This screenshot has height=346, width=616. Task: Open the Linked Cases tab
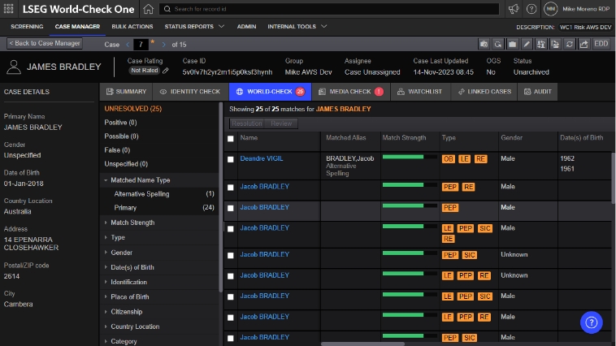coord(484,92)
